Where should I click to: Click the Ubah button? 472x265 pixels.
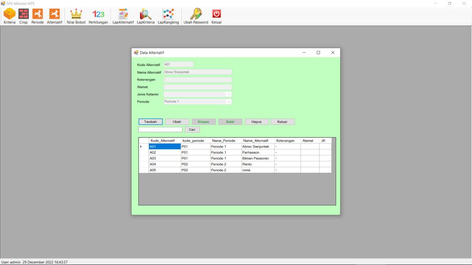[177, 122]
